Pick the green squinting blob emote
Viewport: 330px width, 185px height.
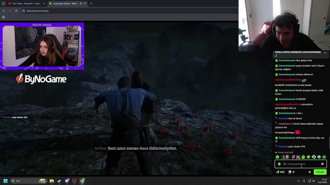[x=309, y=157]
